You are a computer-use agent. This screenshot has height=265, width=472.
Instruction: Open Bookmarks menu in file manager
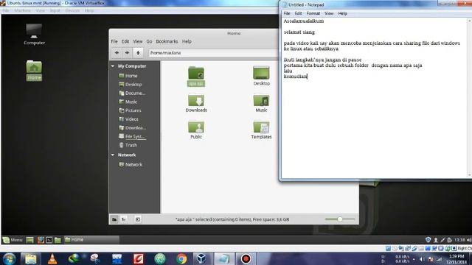coord(167,41)
